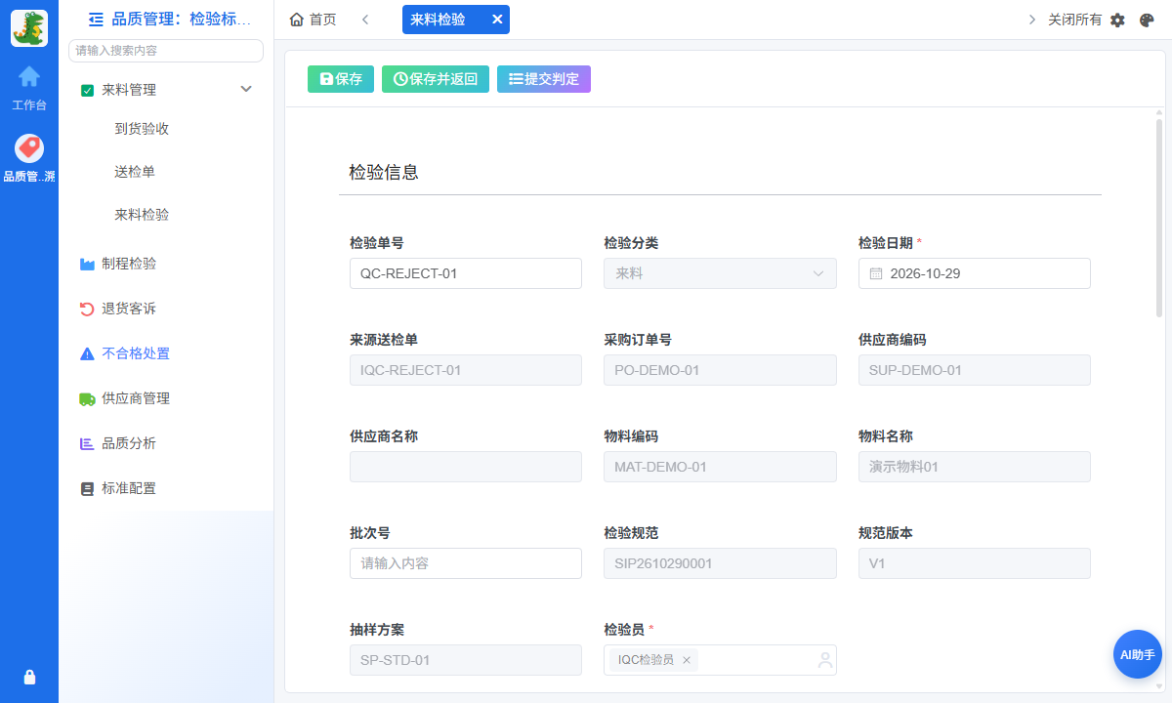This screenshot has height=703, width=1172.
Task: Click 保存并返回 button
Action: (x=436, y=79)
